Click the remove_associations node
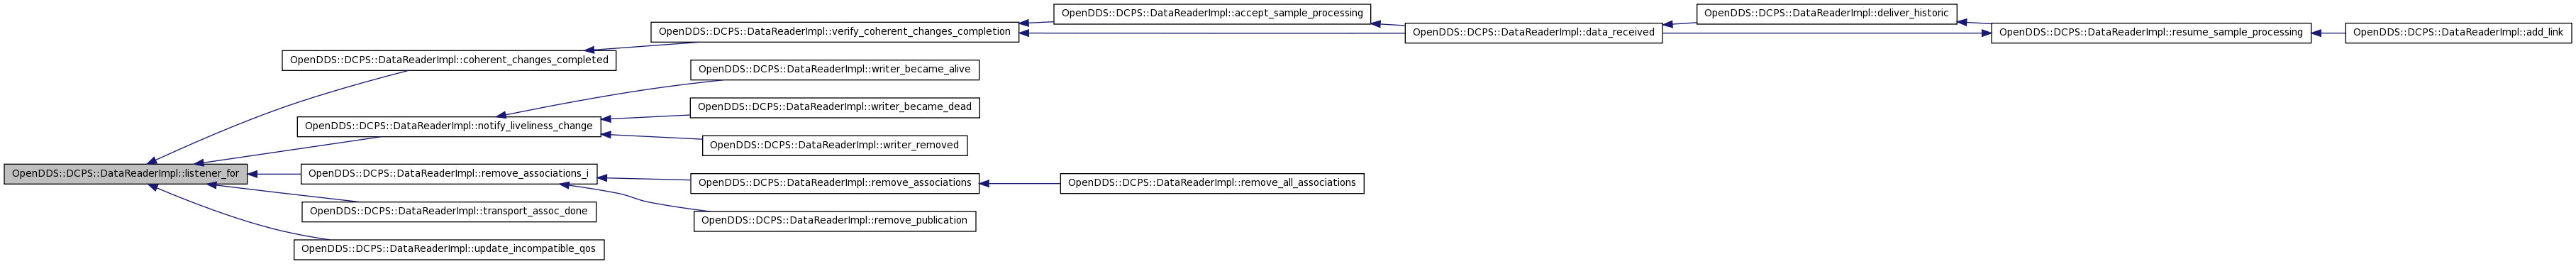This screenshot has width=2576, height=264. tap(834, 184)
